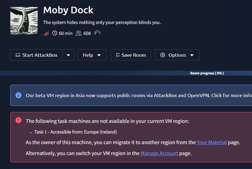The height and width of the screenshot is (169, 252).
Task: Follow the Your Material link
Action: point(212,142)
